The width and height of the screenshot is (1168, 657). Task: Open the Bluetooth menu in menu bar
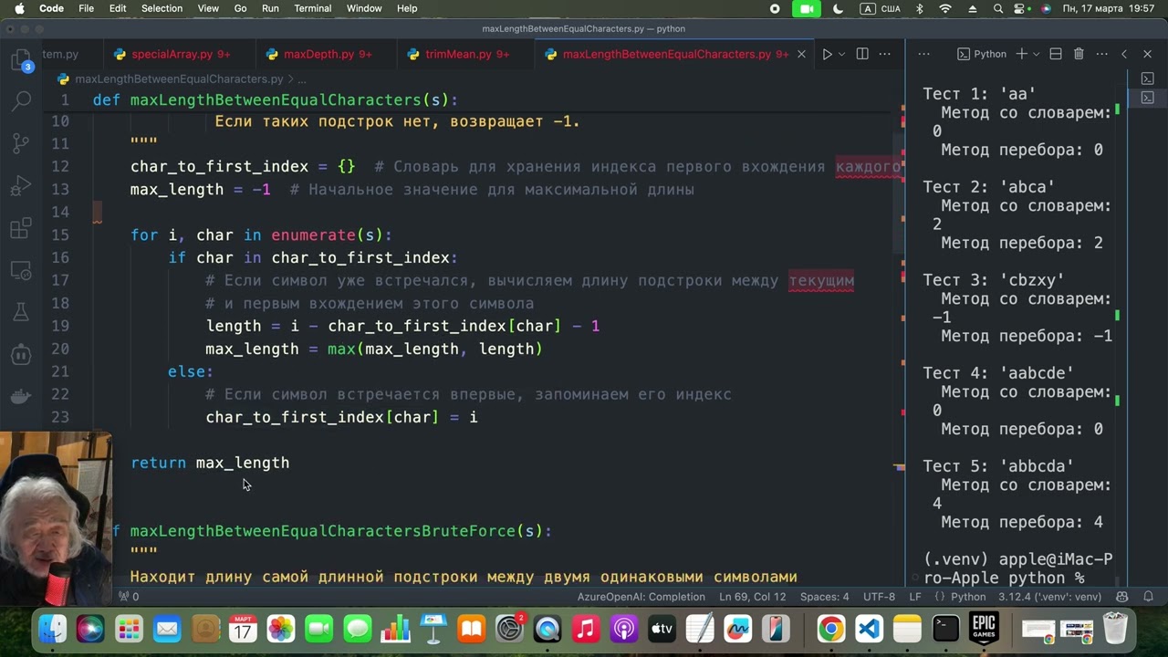(919, 8)
